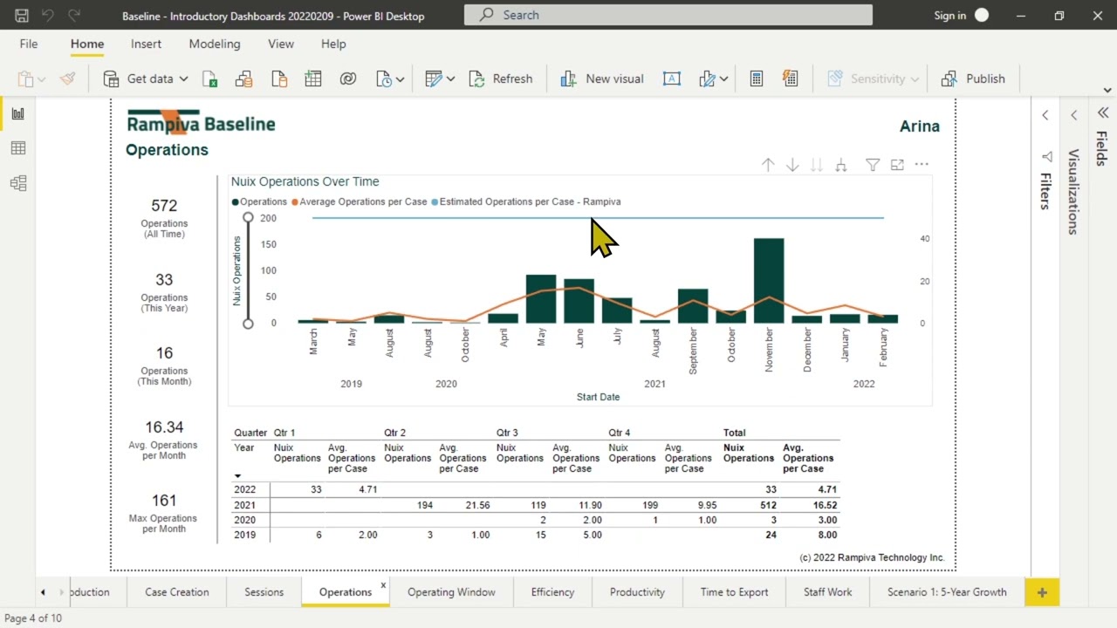Add a new page with plus button

tap(1042, 592)
